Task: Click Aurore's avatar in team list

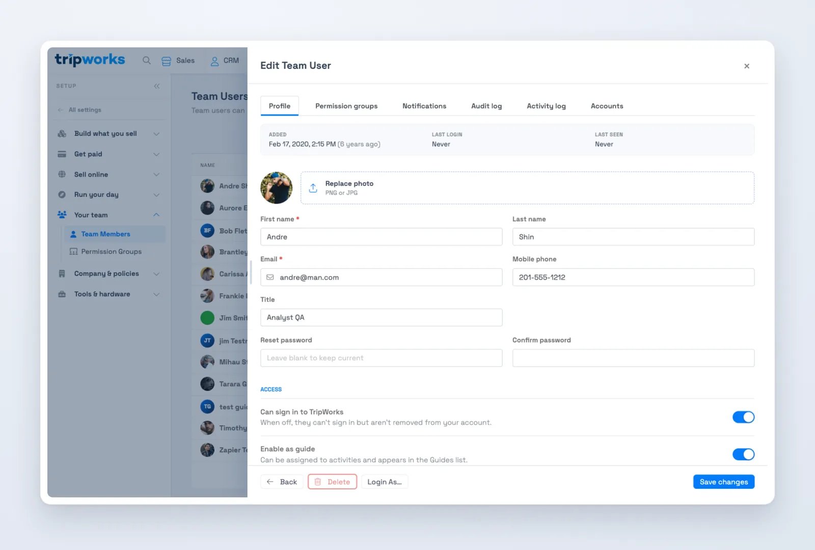Action: pos(207,208)
